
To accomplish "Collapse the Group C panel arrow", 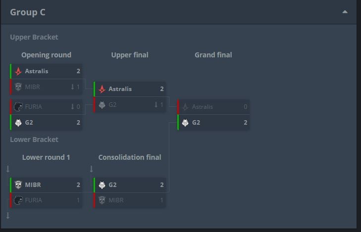I will [345, 12].
